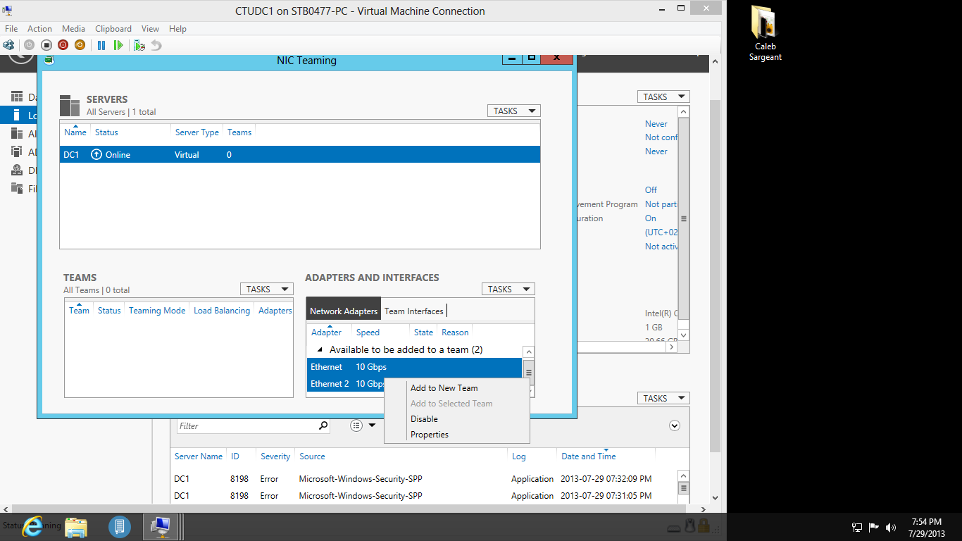Open the Media menu
The width and height of the screenshot is (962, 541).
coord(73,29)
